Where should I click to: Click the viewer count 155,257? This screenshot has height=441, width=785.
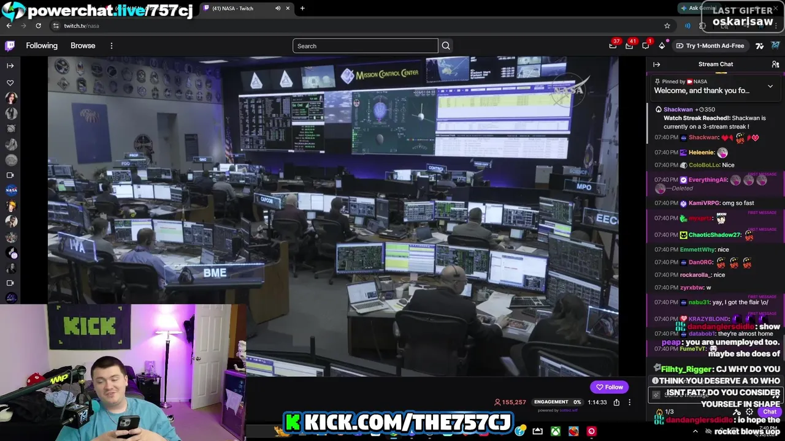510,402
